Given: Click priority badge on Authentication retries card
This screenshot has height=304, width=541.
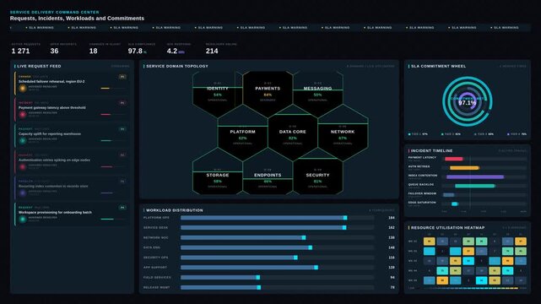Looking at the screenshot, I should click(x=122, y=155).
